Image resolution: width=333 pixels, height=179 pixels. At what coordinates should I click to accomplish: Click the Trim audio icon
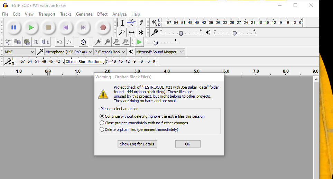(x=36, y=42)
